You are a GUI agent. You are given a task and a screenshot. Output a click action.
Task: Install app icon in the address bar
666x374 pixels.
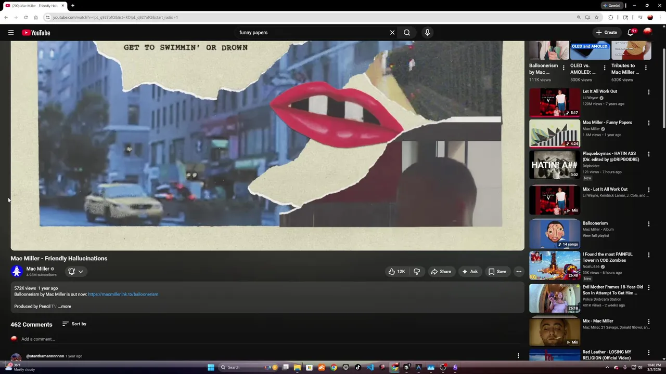tap(587, 17)
